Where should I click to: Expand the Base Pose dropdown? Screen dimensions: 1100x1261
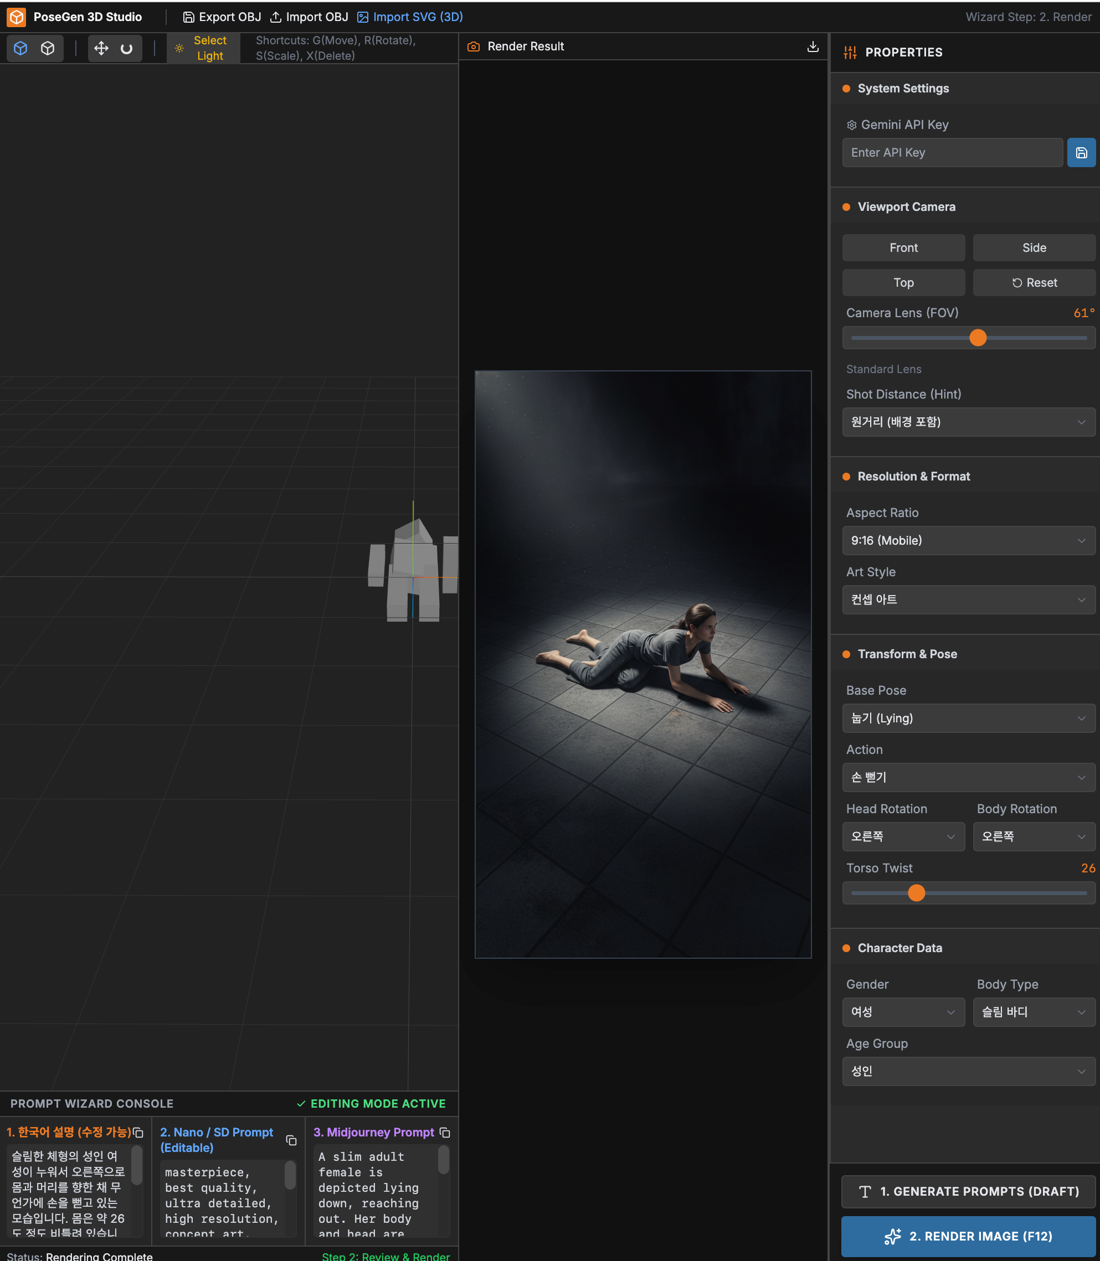pyautogui.click(x=968, y=717)
